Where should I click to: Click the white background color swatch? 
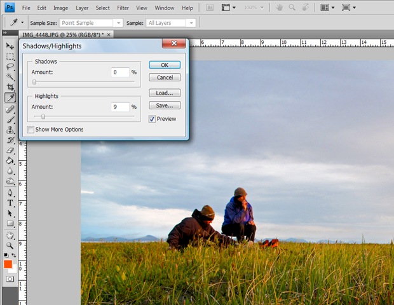pos(13,270)
